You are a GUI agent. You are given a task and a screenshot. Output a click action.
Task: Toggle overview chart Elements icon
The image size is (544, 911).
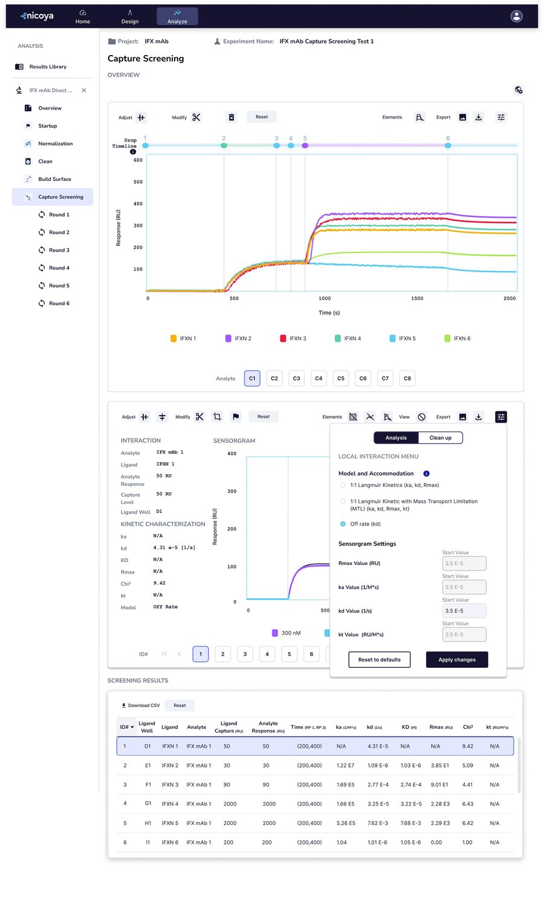(419, 117)
